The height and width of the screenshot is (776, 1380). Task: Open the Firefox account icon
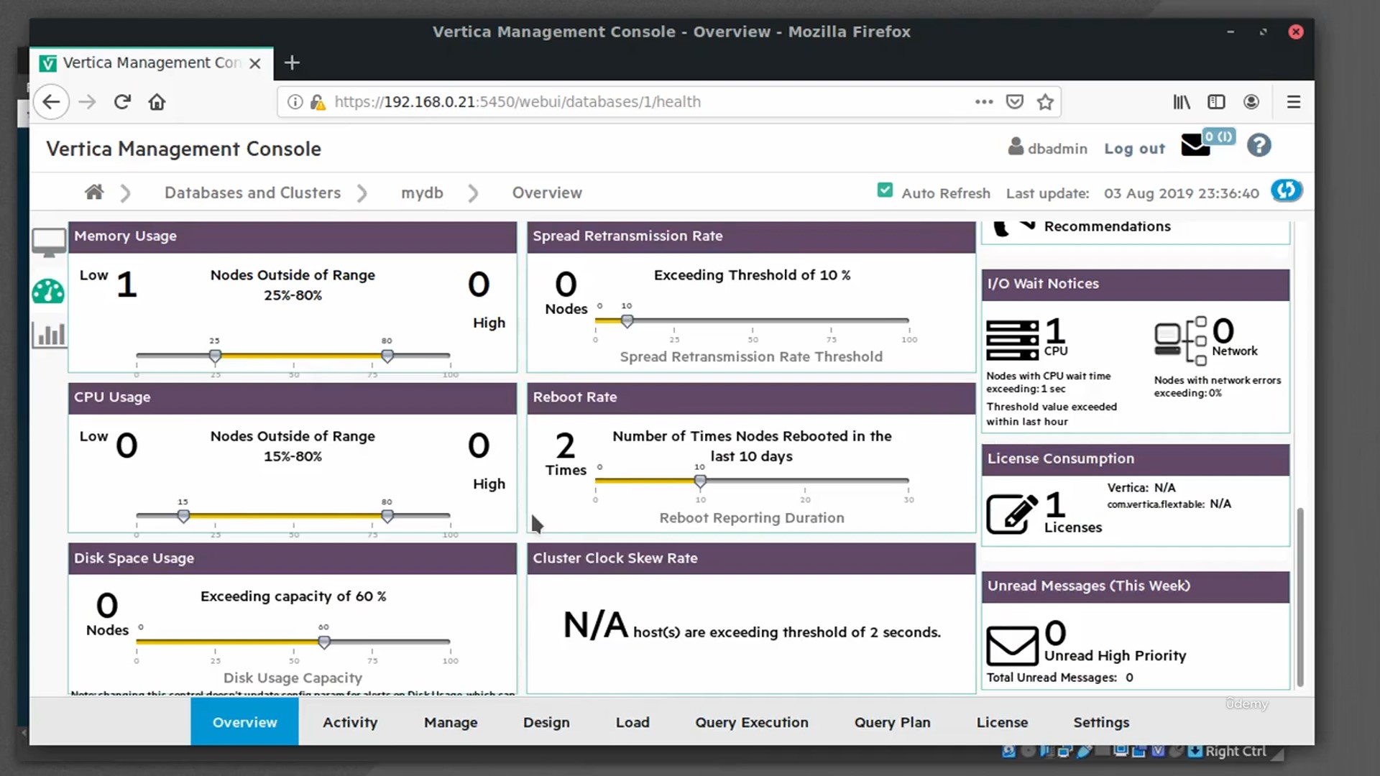point(1251,102)
